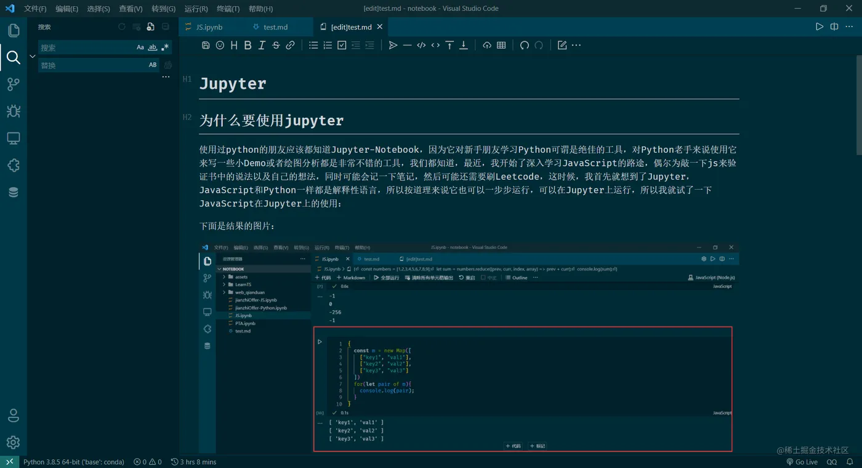
Task: Toggle Preserve Case (AB) in replace
Action: pyautogui.click(x=153, y=65)
